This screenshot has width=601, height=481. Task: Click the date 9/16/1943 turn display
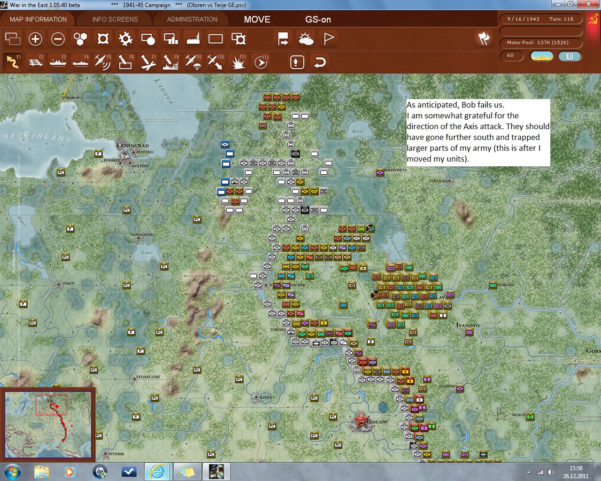[541, 19]
